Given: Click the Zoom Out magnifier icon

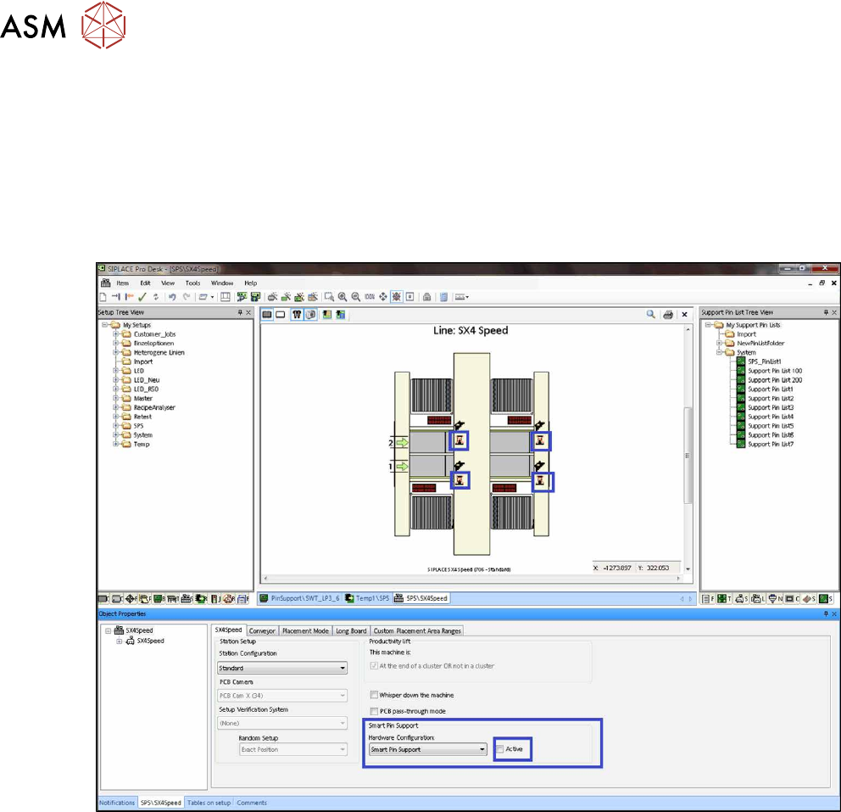Looking at the screenshot, I should 355,297.
